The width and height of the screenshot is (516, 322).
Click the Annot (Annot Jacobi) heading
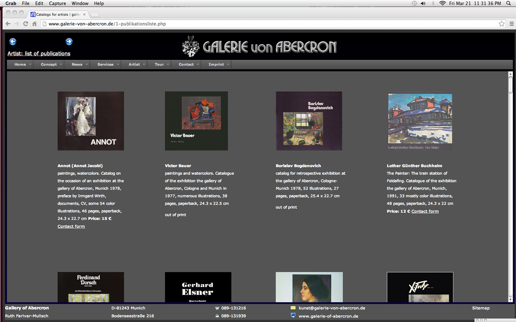point(80,165)
